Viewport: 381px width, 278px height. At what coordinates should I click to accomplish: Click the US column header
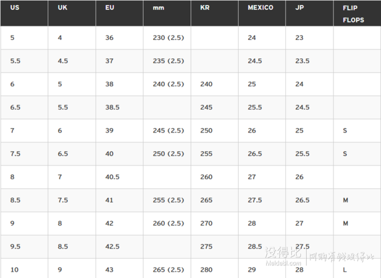click(24, 13)
